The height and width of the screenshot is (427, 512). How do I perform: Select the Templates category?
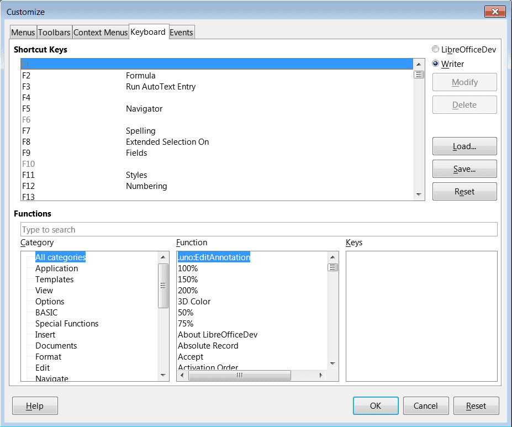(55, 280)
